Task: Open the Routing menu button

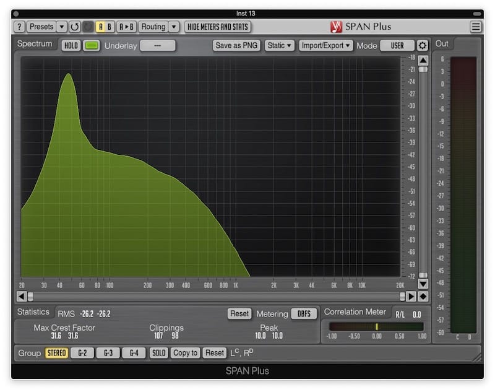Action: (153, 27)
